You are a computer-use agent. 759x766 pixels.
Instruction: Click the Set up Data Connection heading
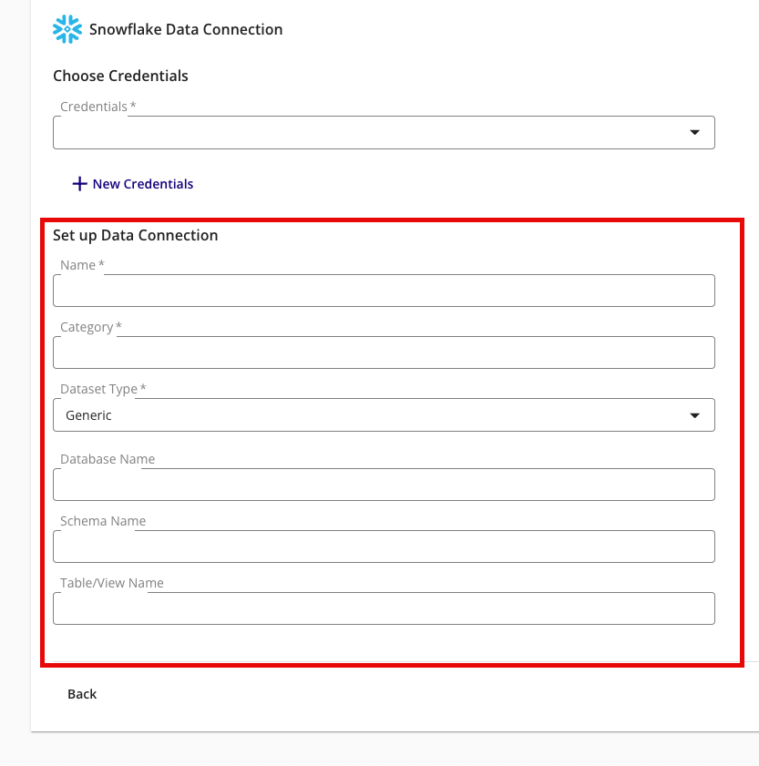[135, 235]
